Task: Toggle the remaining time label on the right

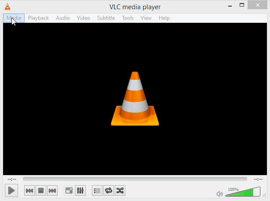Action: 258,179
